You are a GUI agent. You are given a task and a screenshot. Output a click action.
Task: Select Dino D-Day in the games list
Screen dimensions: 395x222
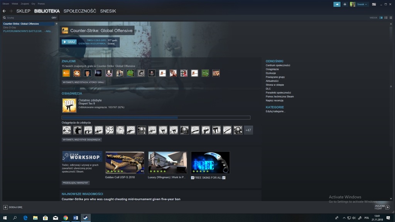10,27
